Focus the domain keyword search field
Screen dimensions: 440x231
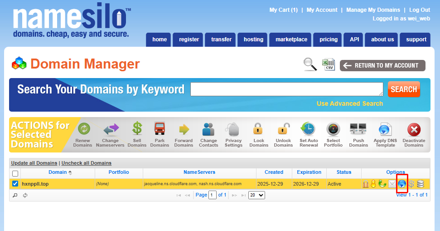286,89
